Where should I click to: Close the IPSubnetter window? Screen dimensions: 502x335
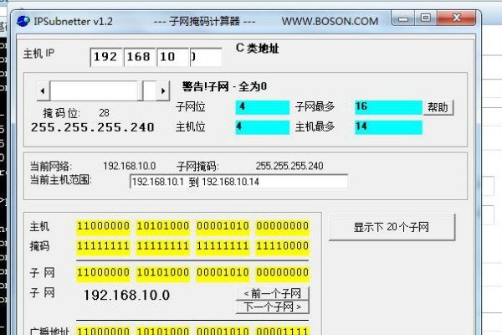(x=456, y=18)
